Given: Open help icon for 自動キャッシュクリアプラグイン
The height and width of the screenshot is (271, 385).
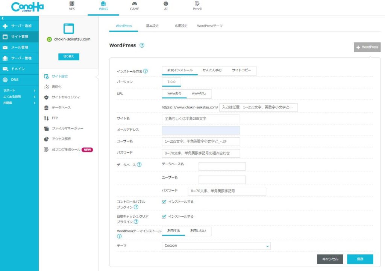Looking at the screenshot, I should (x=136, y=222).
